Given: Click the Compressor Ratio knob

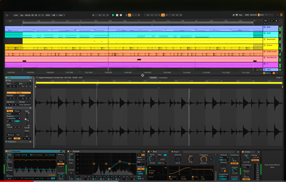Looking at the screenshot, I should tap(9, 157).
